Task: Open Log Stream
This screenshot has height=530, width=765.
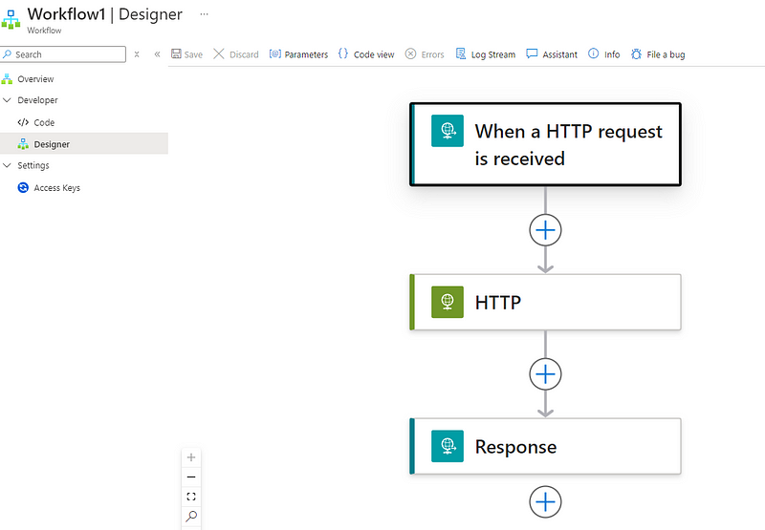Action: (x=486, y=54)
